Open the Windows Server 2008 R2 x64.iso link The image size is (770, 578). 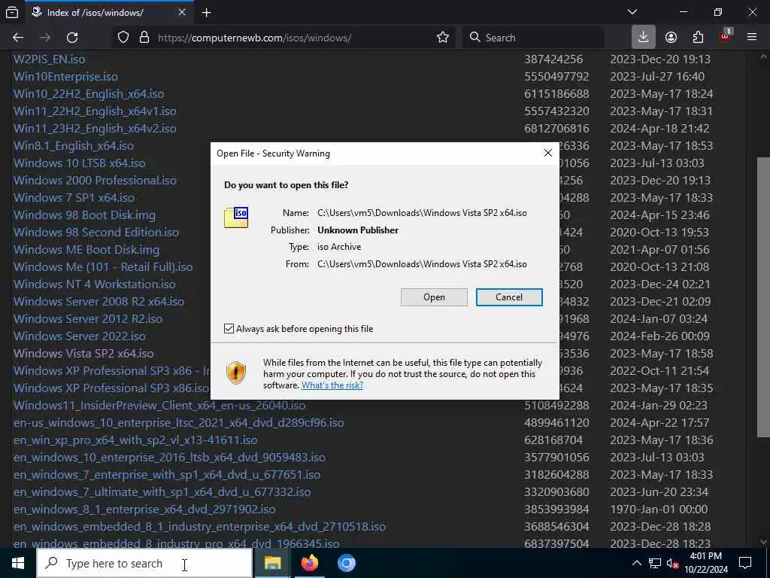tap(99, 301)
